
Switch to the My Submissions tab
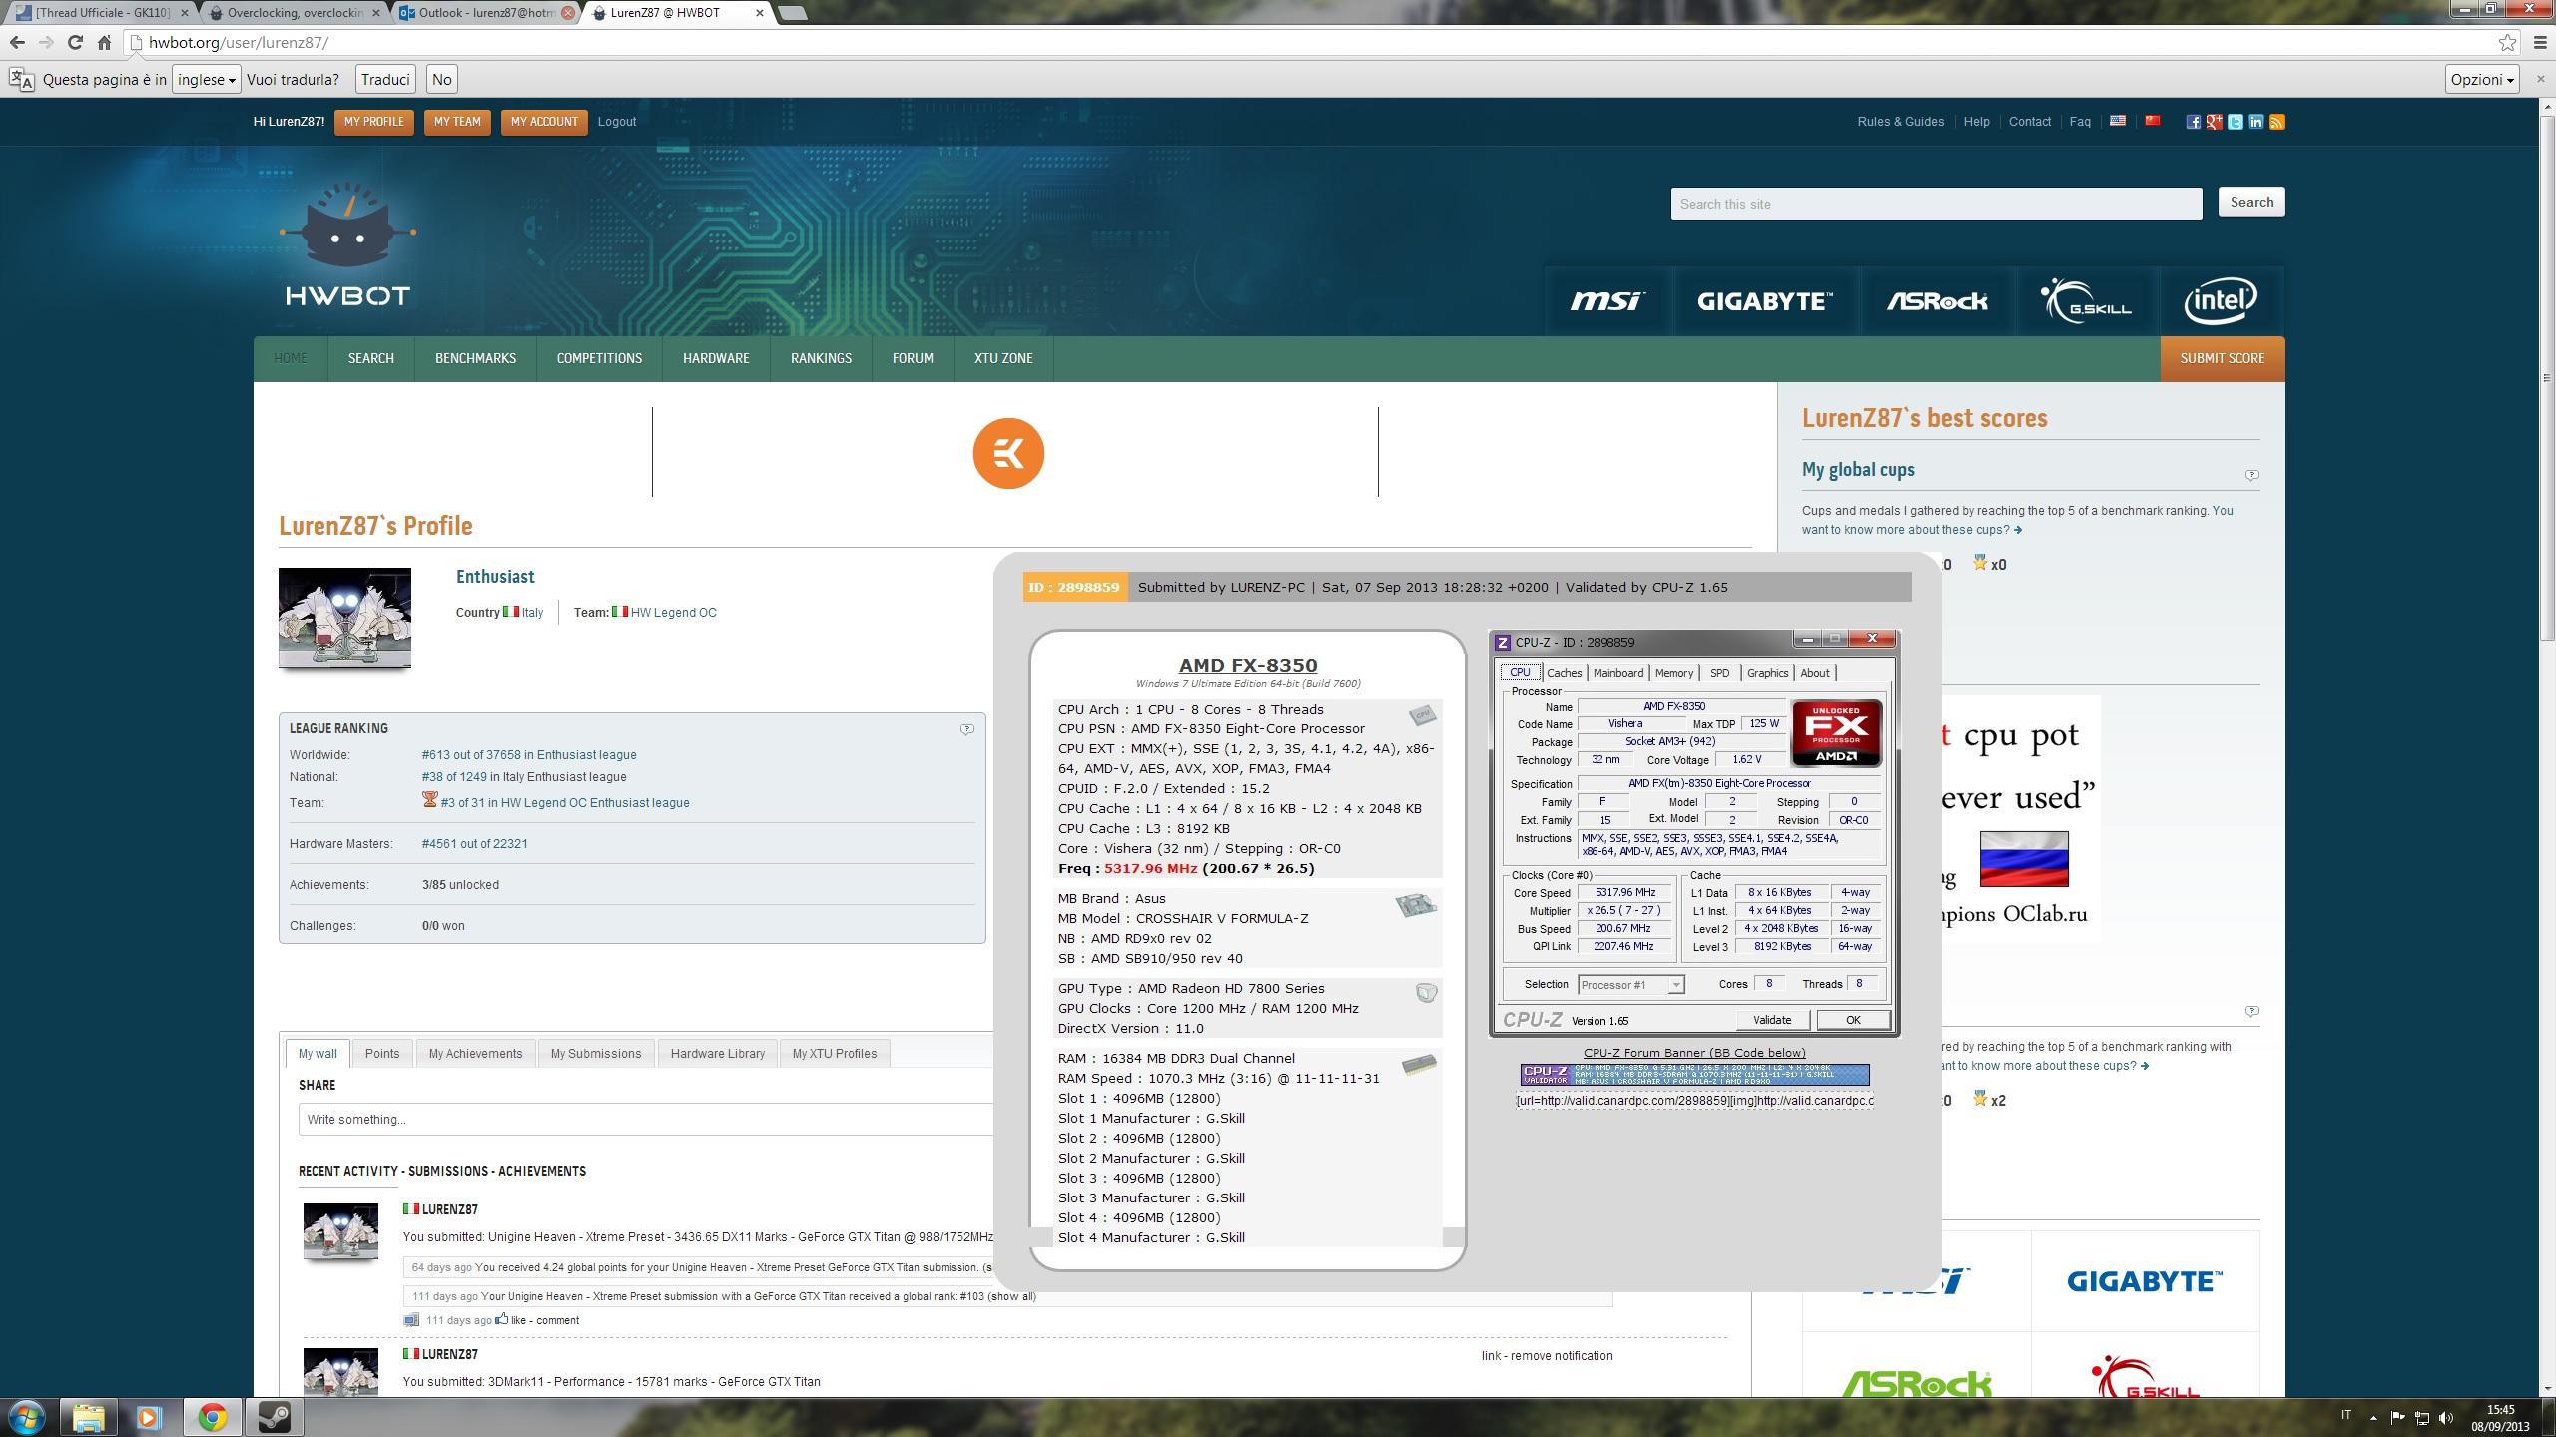[x=596, y=1054]
